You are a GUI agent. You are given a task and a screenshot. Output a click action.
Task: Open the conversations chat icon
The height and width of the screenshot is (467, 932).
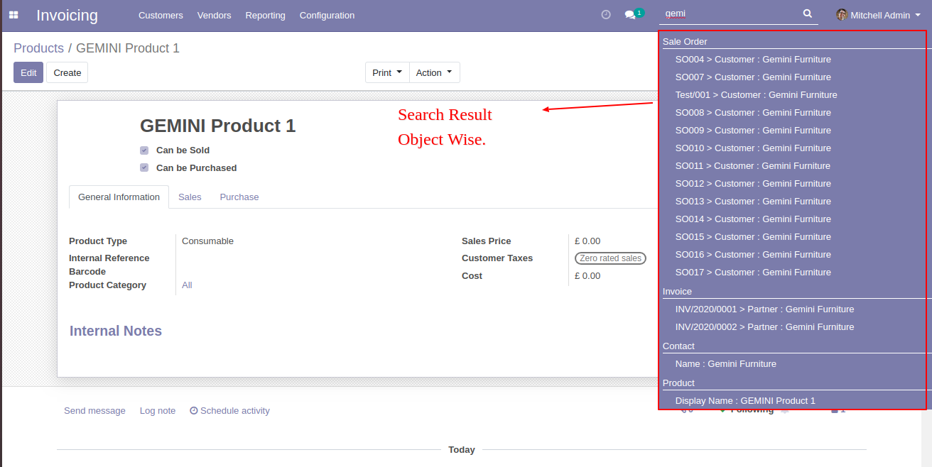(630, 15)
